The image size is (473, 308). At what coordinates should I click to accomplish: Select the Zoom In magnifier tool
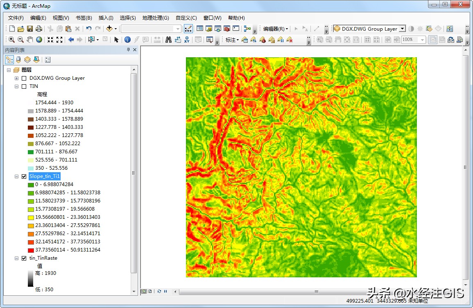11,40
